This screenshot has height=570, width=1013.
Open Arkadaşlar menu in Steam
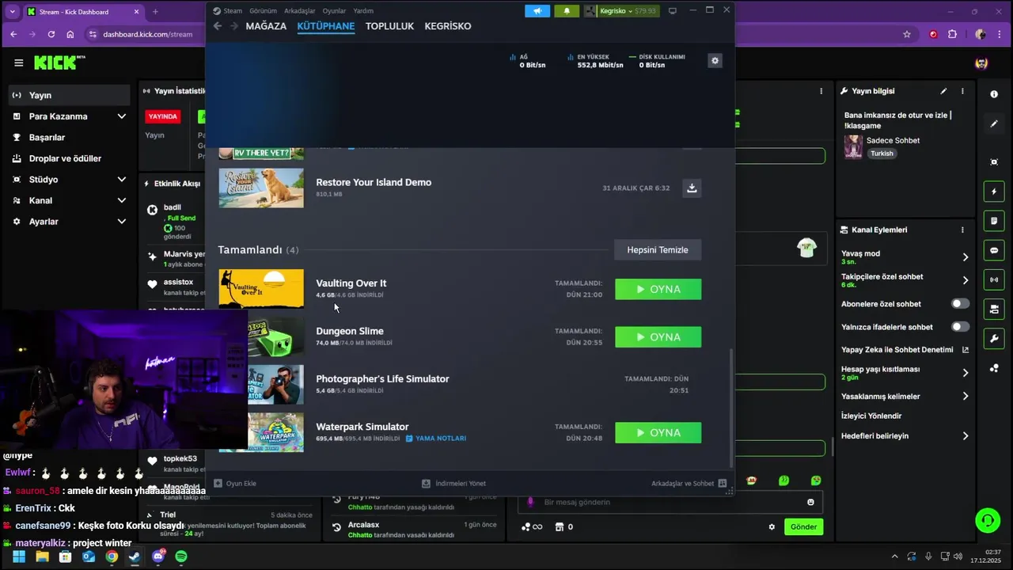click(299, 11)
